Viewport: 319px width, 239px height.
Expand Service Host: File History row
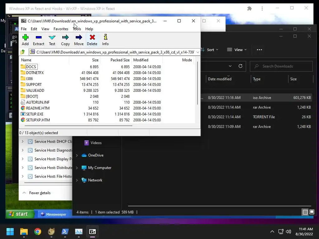pyautogui.click(x=22, y=176)
